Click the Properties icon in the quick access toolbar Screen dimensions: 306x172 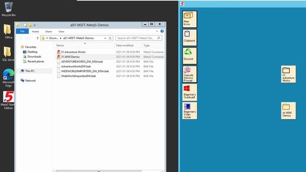(x=25, y=25)
